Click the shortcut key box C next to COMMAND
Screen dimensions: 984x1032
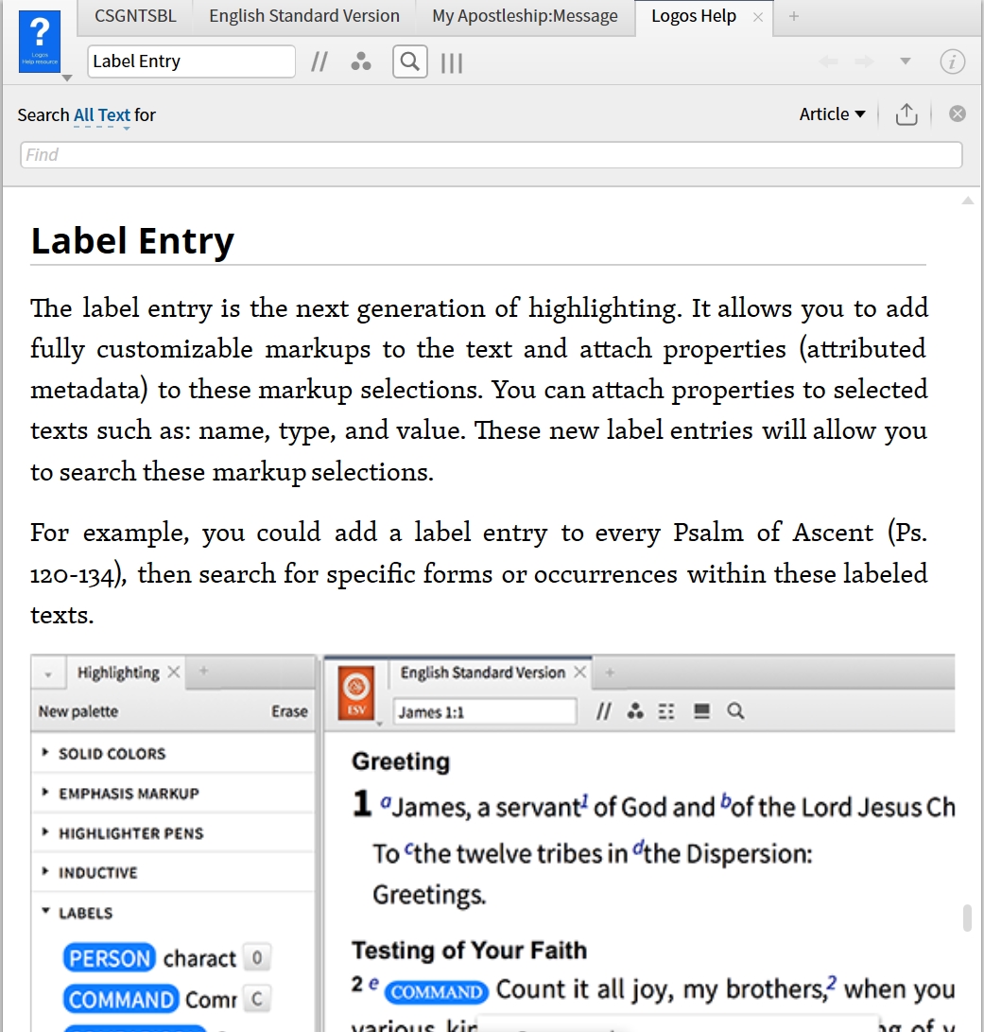tap(256, 999)
